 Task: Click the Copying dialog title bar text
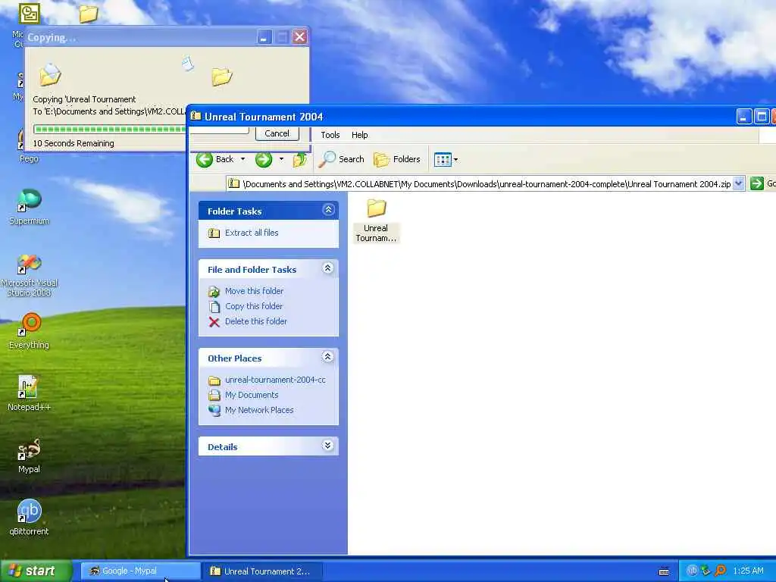(x=52, y=37)
